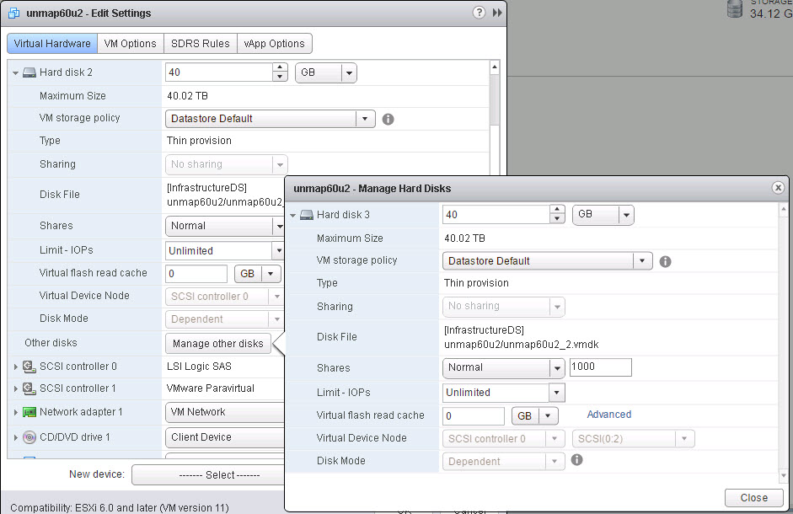Image resolution: width=793 pixels, height=514 pixels.
Task: Open Hard disk 2 Shares Normal dropdown
Action: coord(224,226)
